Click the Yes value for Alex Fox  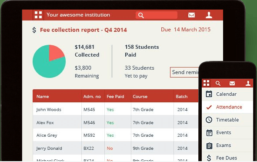[110, 123]
